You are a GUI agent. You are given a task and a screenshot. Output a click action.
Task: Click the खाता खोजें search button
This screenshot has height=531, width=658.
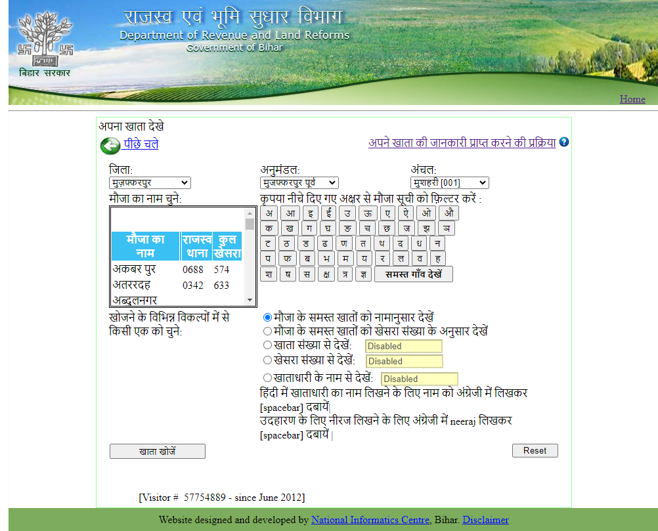coord(157,451)
